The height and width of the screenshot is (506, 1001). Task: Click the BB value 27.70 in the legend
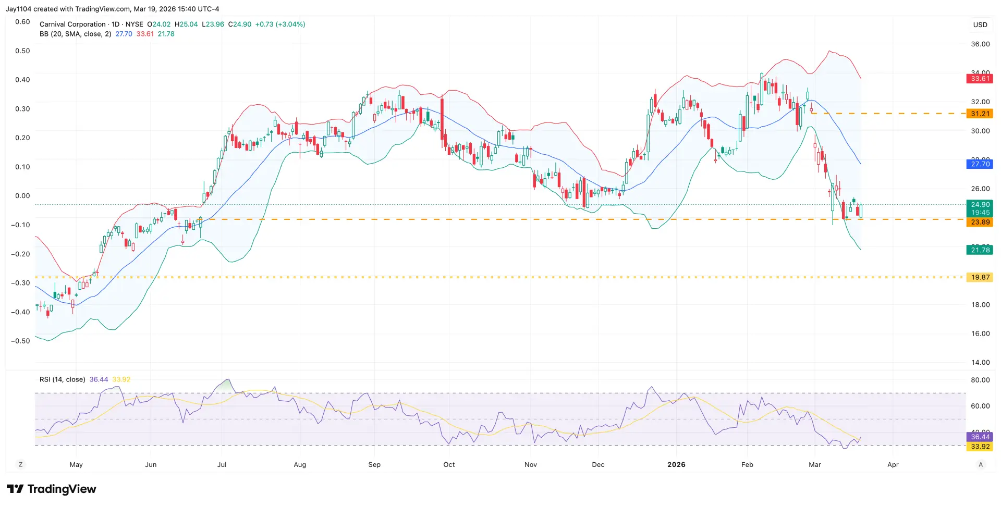click(x=124, y=33)
